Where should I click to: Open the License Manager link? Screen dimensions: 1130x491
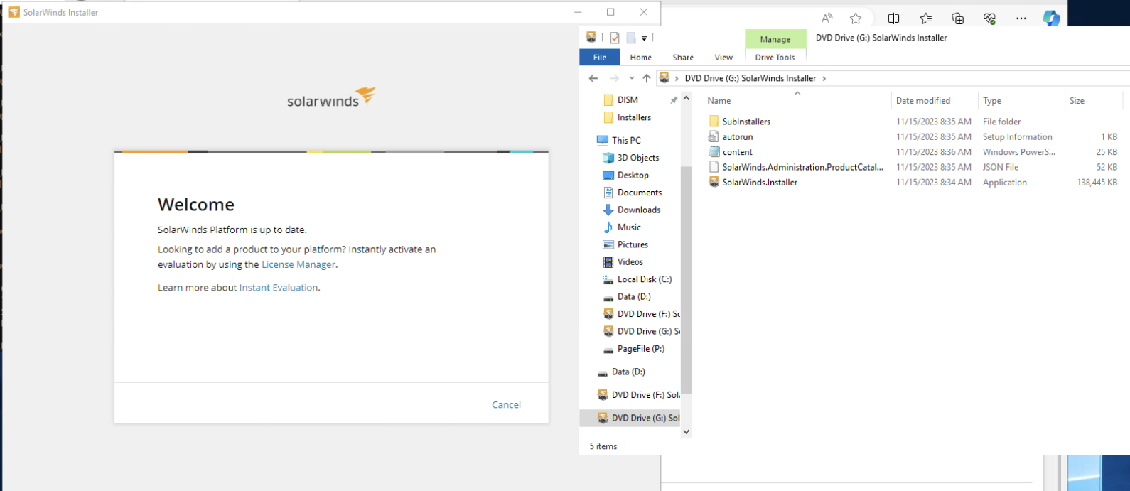[298, 264]
